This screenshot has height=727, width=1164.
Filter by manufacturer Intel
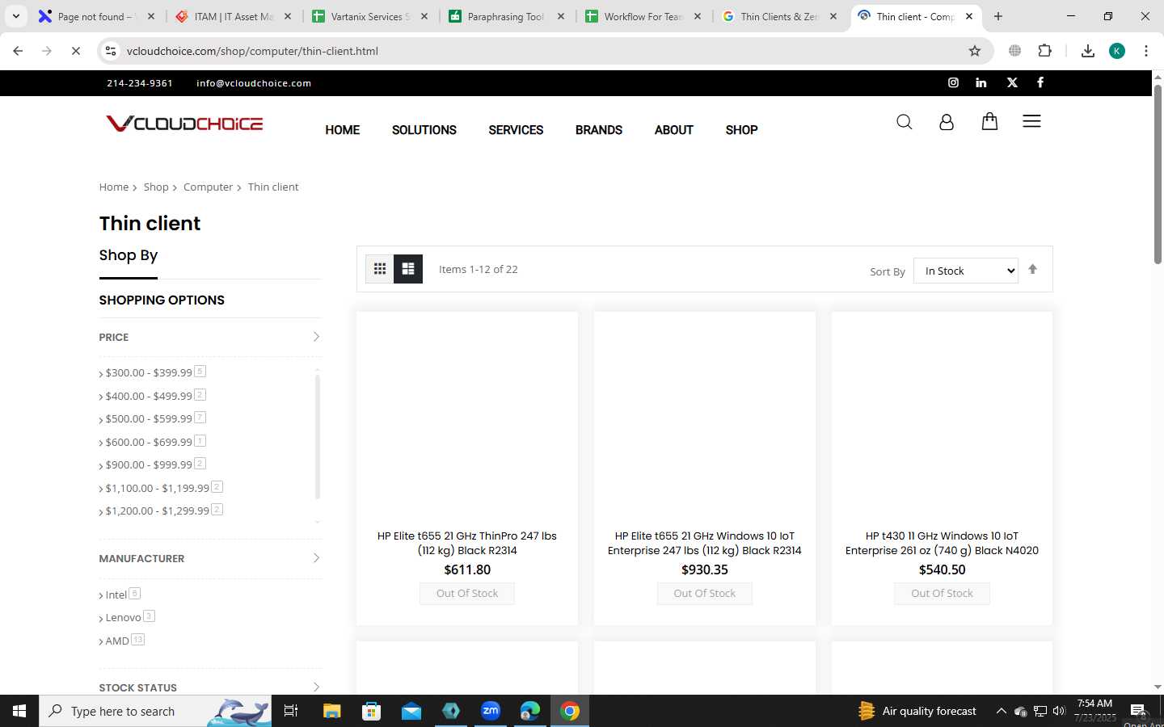coord(116,595)
